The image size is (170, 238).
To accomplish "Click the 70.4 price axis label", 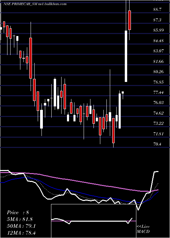I will 157,144.
